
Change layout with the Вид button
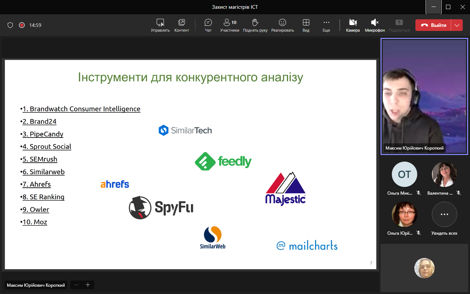click(306, 25)
